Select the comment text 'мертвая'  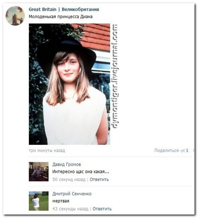[61, 201]
